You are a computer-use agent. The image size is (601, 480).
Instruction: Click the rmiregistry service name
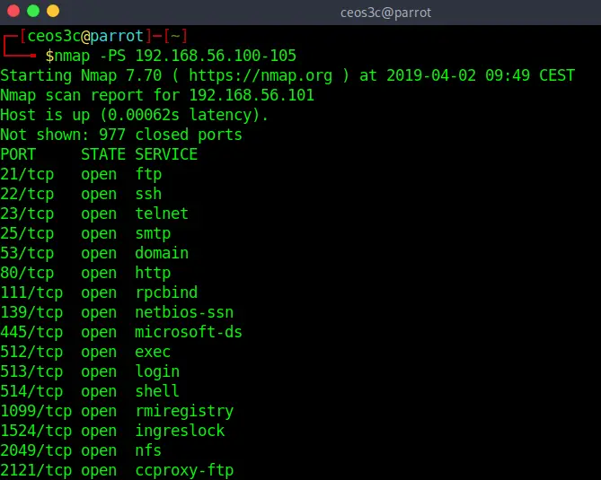(184, 412)
